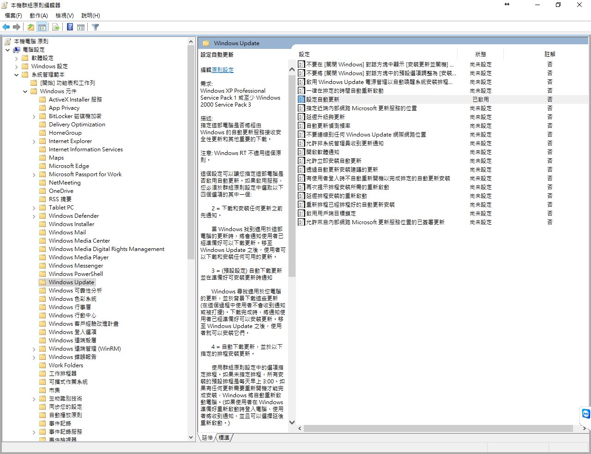Collapse the Windows 元件 tree node
Screen dimensions: 591x454
click(25, 91)
